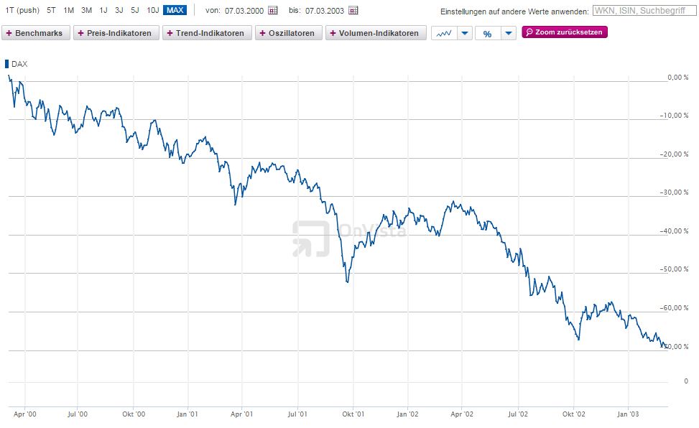Select the 1J time range
The height and width of the screenshot is (428, 699).
[103, 10]
